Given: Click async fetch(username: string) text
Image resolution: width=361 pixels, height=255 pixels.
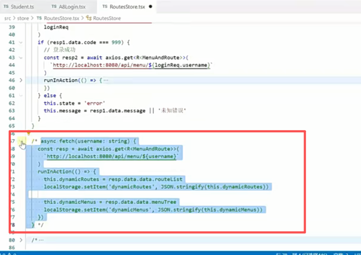Looking at the screenshot, I should pyautogui.click(x=89, y=141).
